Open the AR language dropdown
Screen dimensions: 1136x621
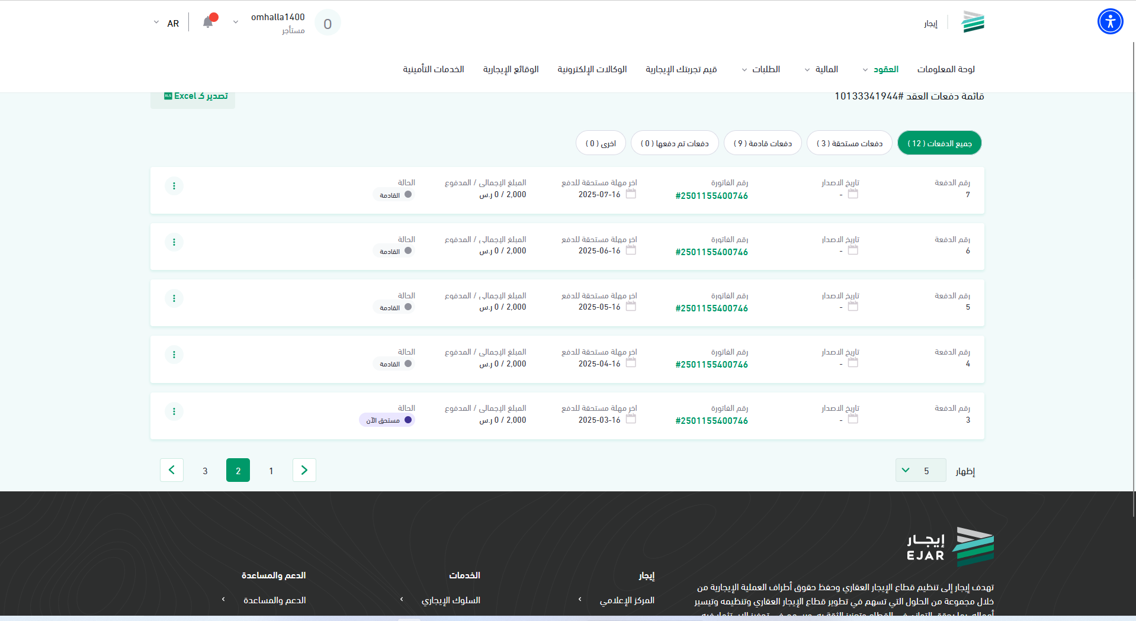coord(166,24)
